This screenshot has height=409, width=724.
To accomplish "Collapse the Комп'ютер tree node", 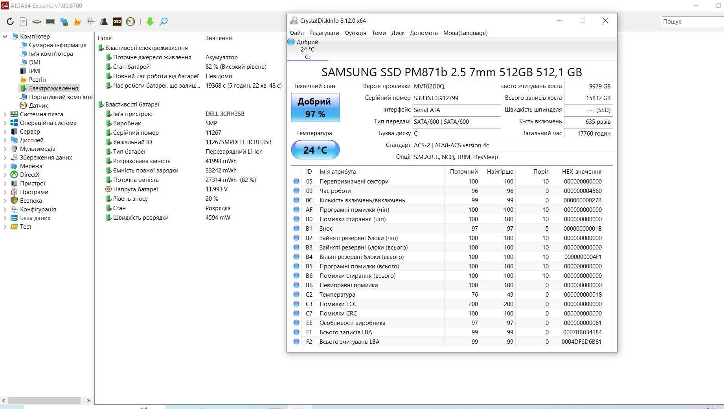I will coord(5,37).
